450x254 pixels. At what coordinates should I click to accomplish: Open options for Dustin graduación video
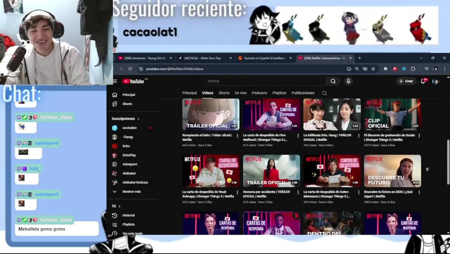pyautogui.click(x=419, y=135)
